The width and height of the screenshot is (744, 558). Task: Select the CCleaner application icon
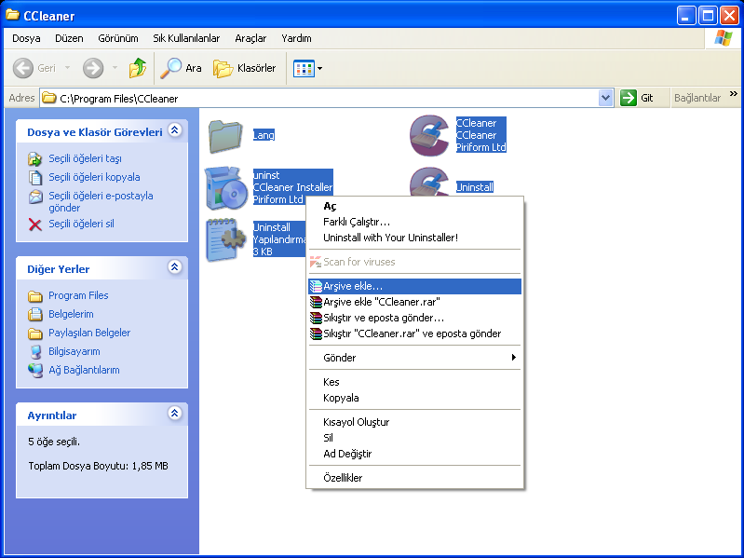[x=429, y=136]
